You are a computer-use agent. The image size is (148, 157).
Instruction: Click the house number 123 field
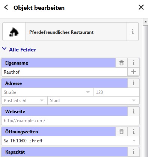[x=116, y=92]
